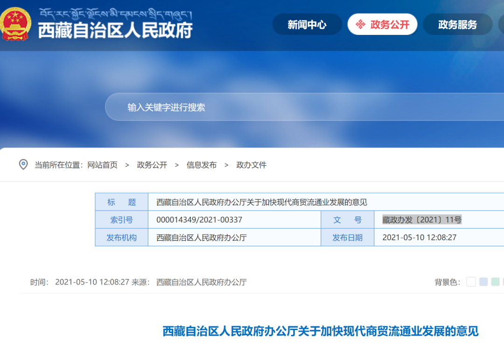Click the highlighted document number 藏政办发〔2021〕11号

coord(422,220)
